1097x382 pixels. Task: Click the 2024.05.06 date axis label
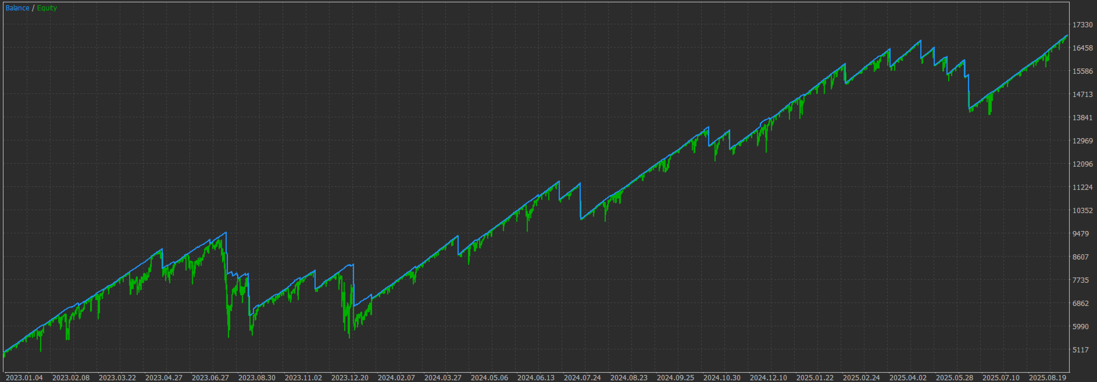[x=489, y=378]
